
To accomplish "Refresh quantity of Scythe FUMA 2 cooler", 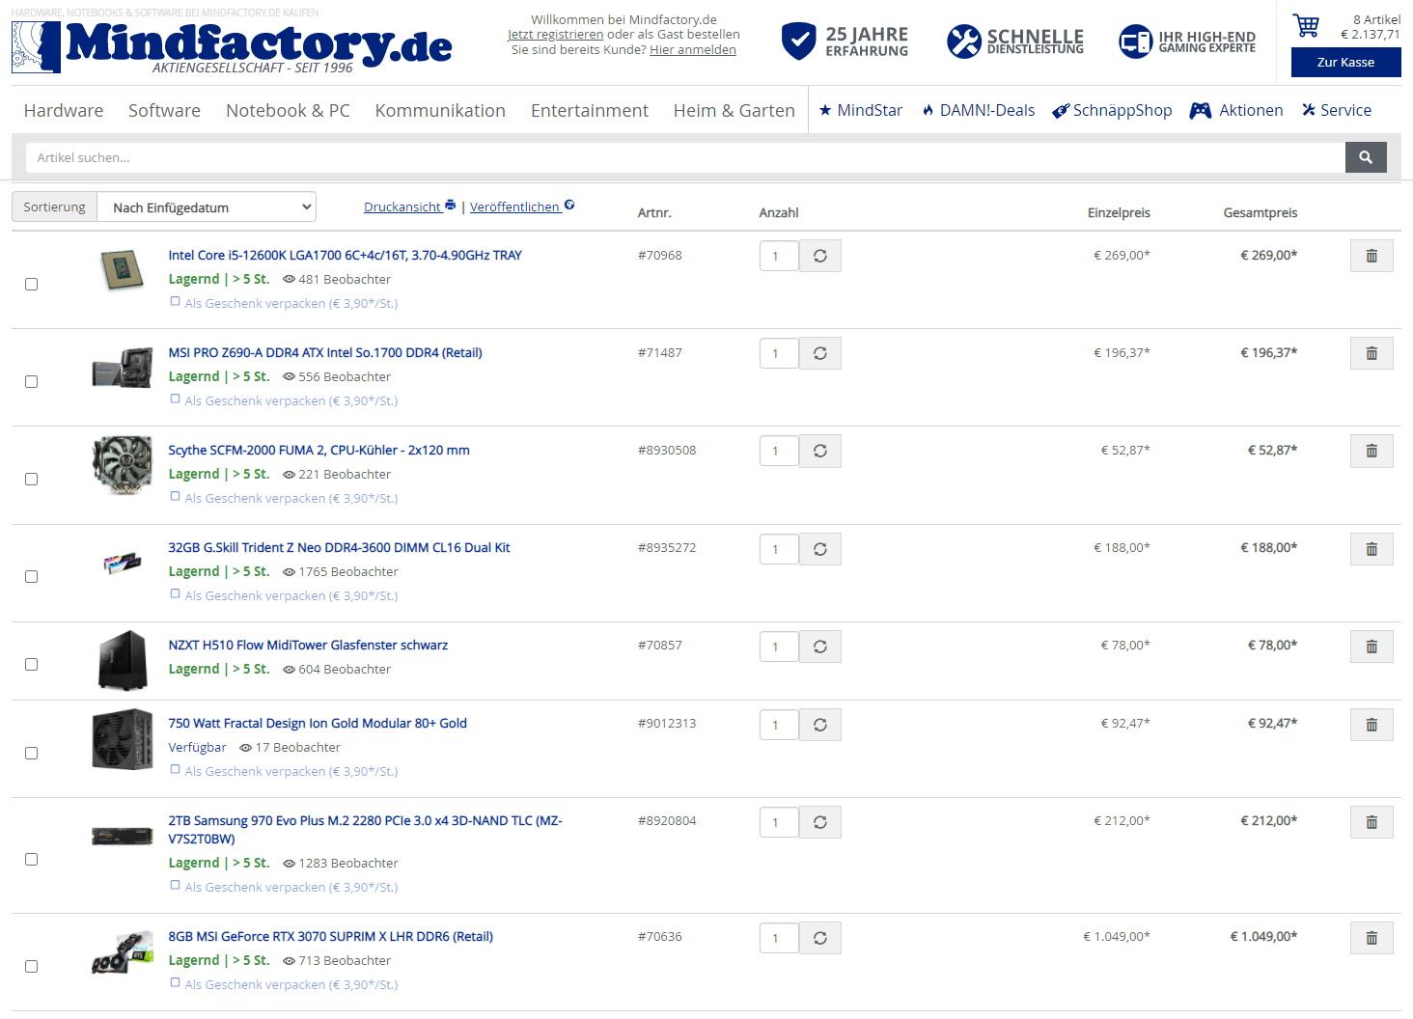I will click(x=820, y=451).
